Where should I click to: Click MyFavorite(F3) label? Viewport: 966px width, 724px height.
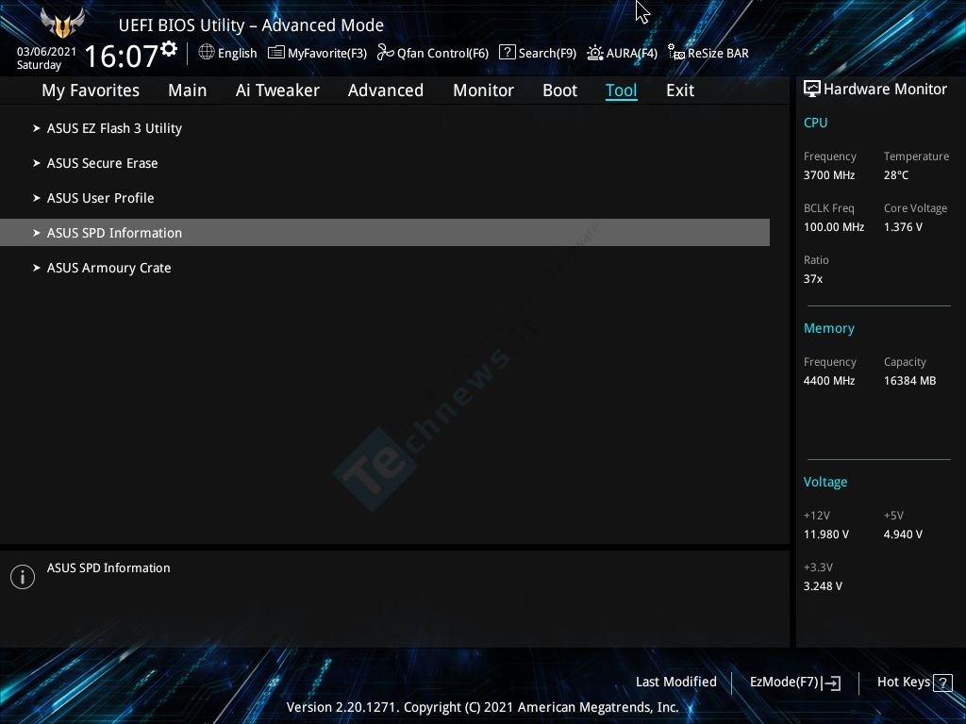(327, 54)
